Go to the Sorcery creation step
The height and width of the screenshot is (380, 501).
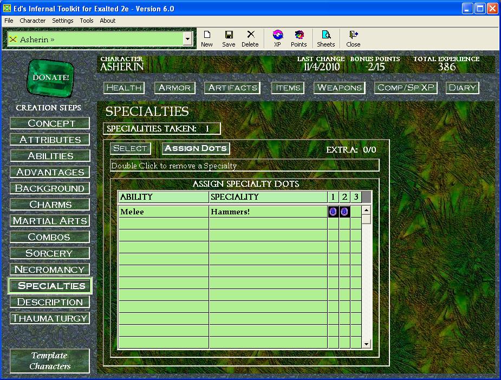[50, 253]
